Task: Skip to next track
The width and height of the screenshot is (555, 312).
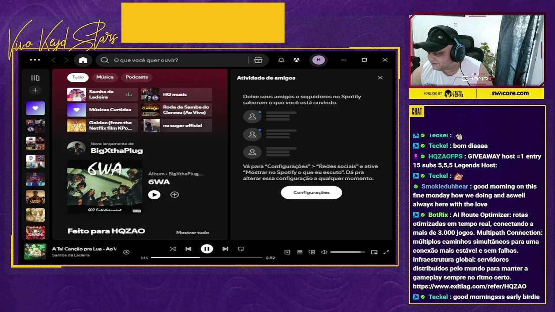Action: pyautogui.click(x=225, y=249)
